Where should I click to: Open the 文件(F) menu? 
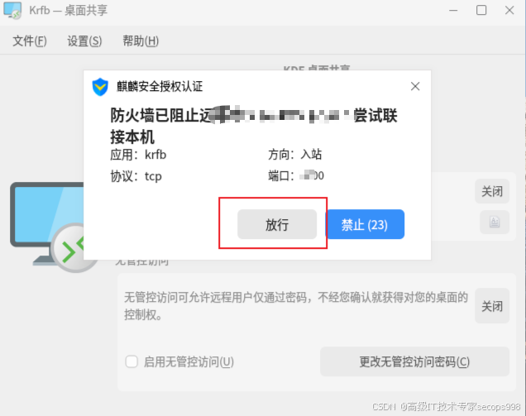[30, 41]
